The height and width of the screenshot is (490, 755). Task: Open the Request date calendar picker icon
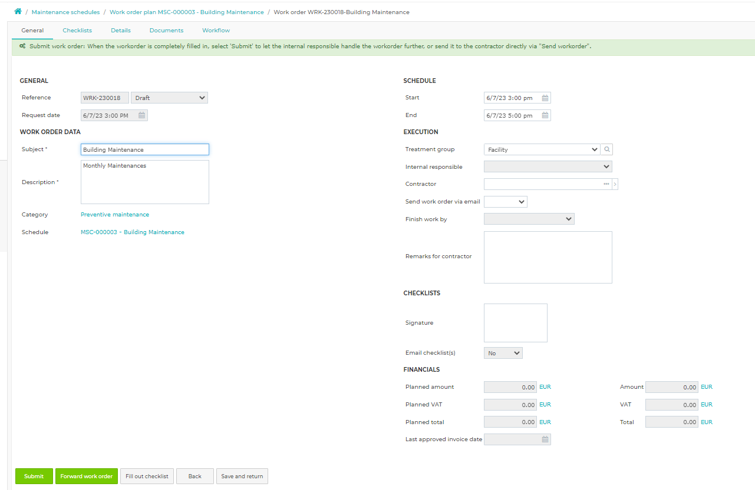(x=141, y=115)
